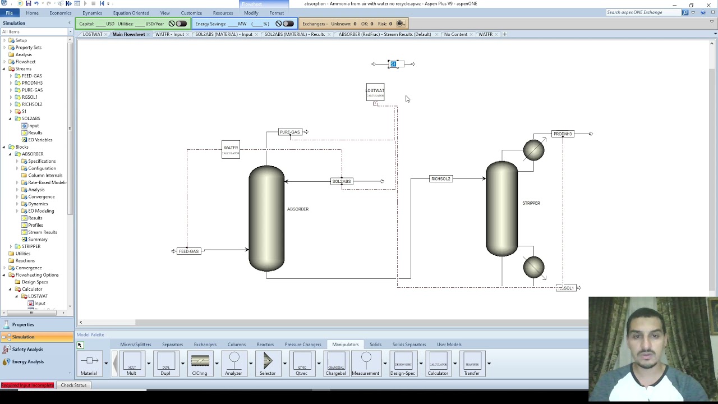Collapse the Streams tree node
The width and height of the screenshot is (718, 404).
(x=4, y=68)
